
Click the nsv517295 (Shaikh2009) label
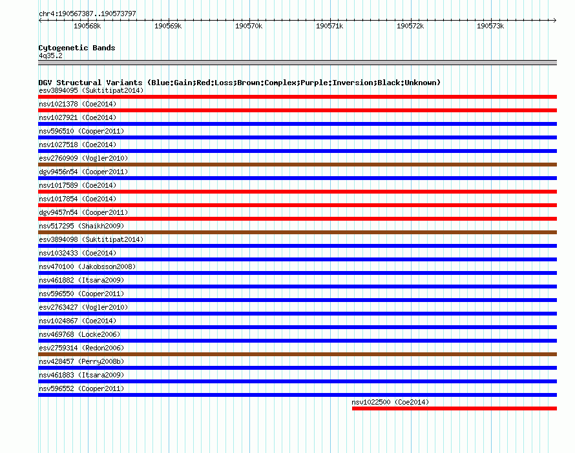pos(81,226)
